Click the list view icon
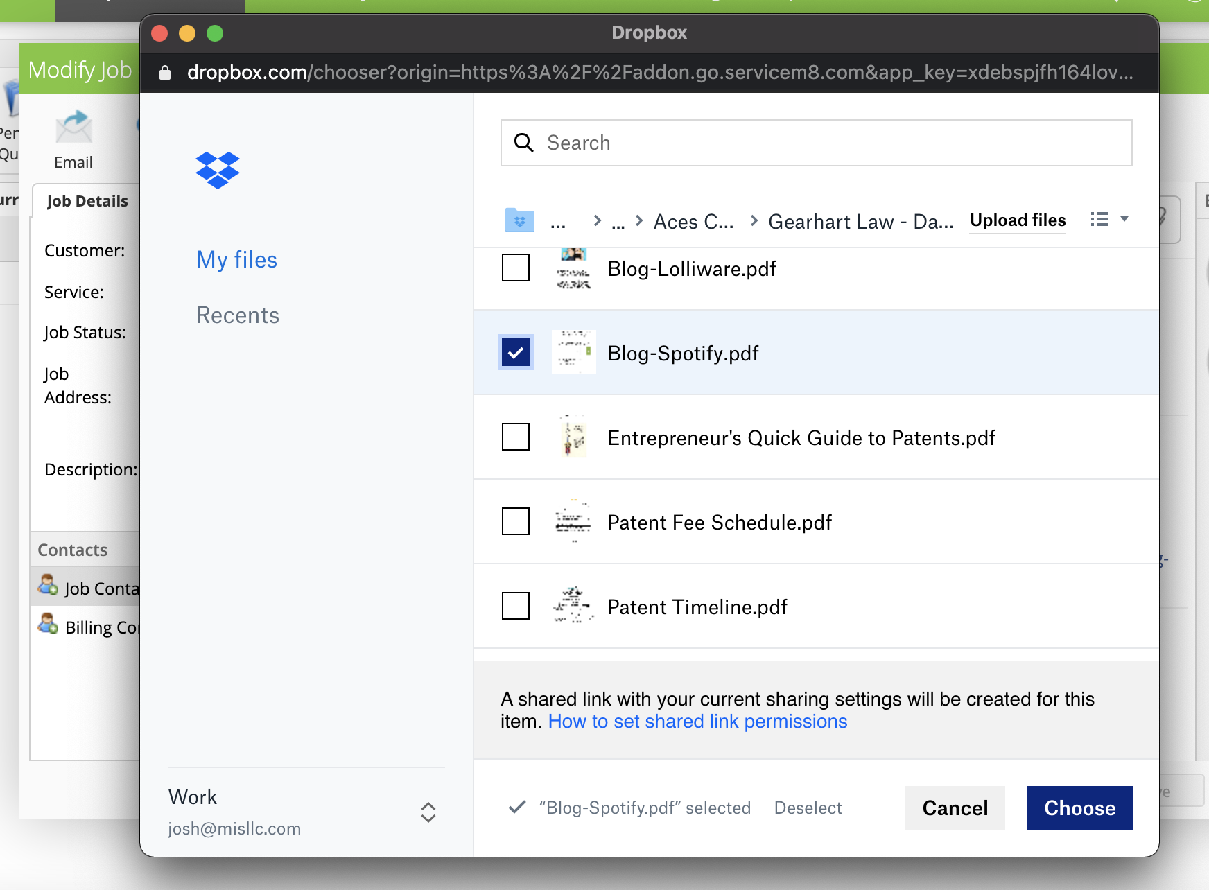This screenshot has width=1209, height=890. (1099, 220)
